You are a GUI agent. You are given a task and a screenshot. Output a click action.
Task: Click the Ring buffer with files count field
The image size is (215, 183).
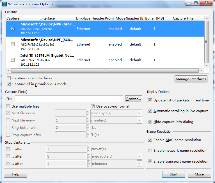click(x=71, y=128)
